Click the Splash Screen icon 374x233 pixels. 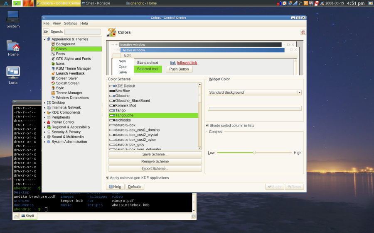tap(53, 83)
